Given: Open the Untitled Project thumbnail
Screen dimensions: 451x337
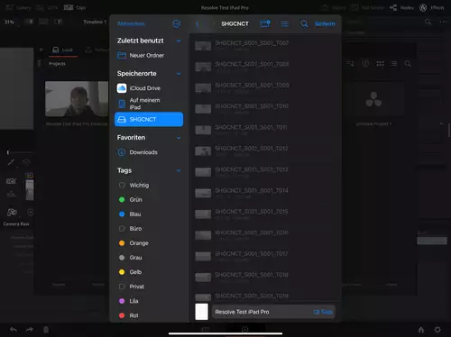Looking at the screenshot, I should (x=373, y=99).
